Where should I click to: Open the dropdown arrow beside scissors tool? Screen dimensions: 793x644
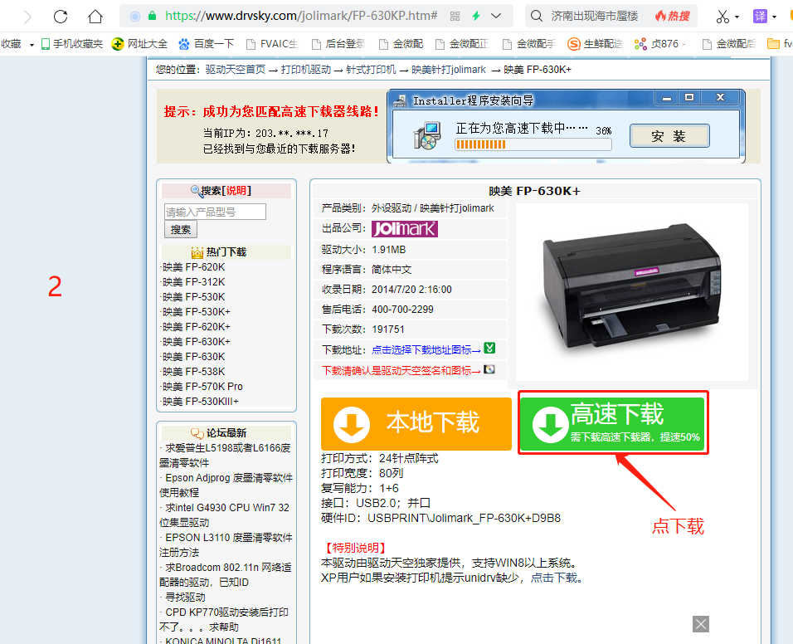737,17
